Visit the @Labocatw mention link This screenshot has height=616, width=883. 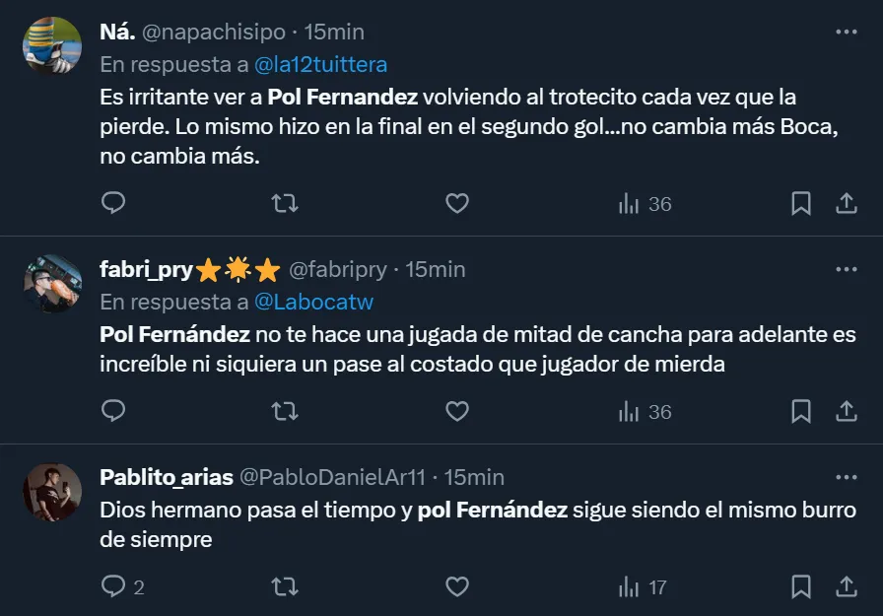click(313, 302)
